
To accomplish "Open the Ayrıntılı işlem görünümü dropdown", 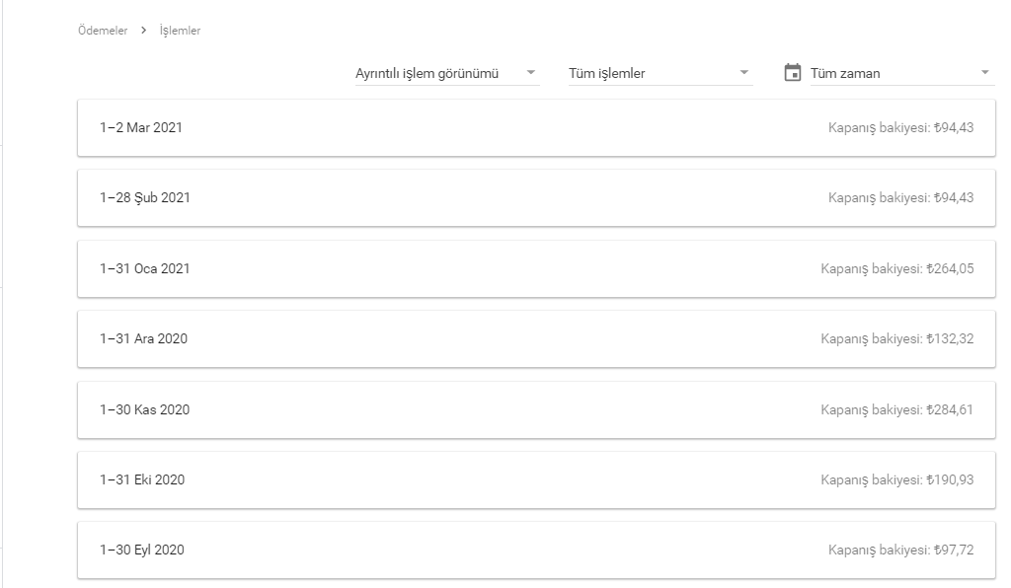I will click(x=447, y=73).
